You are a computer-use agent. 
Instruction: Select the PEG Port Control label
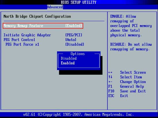tap(19, 40)
